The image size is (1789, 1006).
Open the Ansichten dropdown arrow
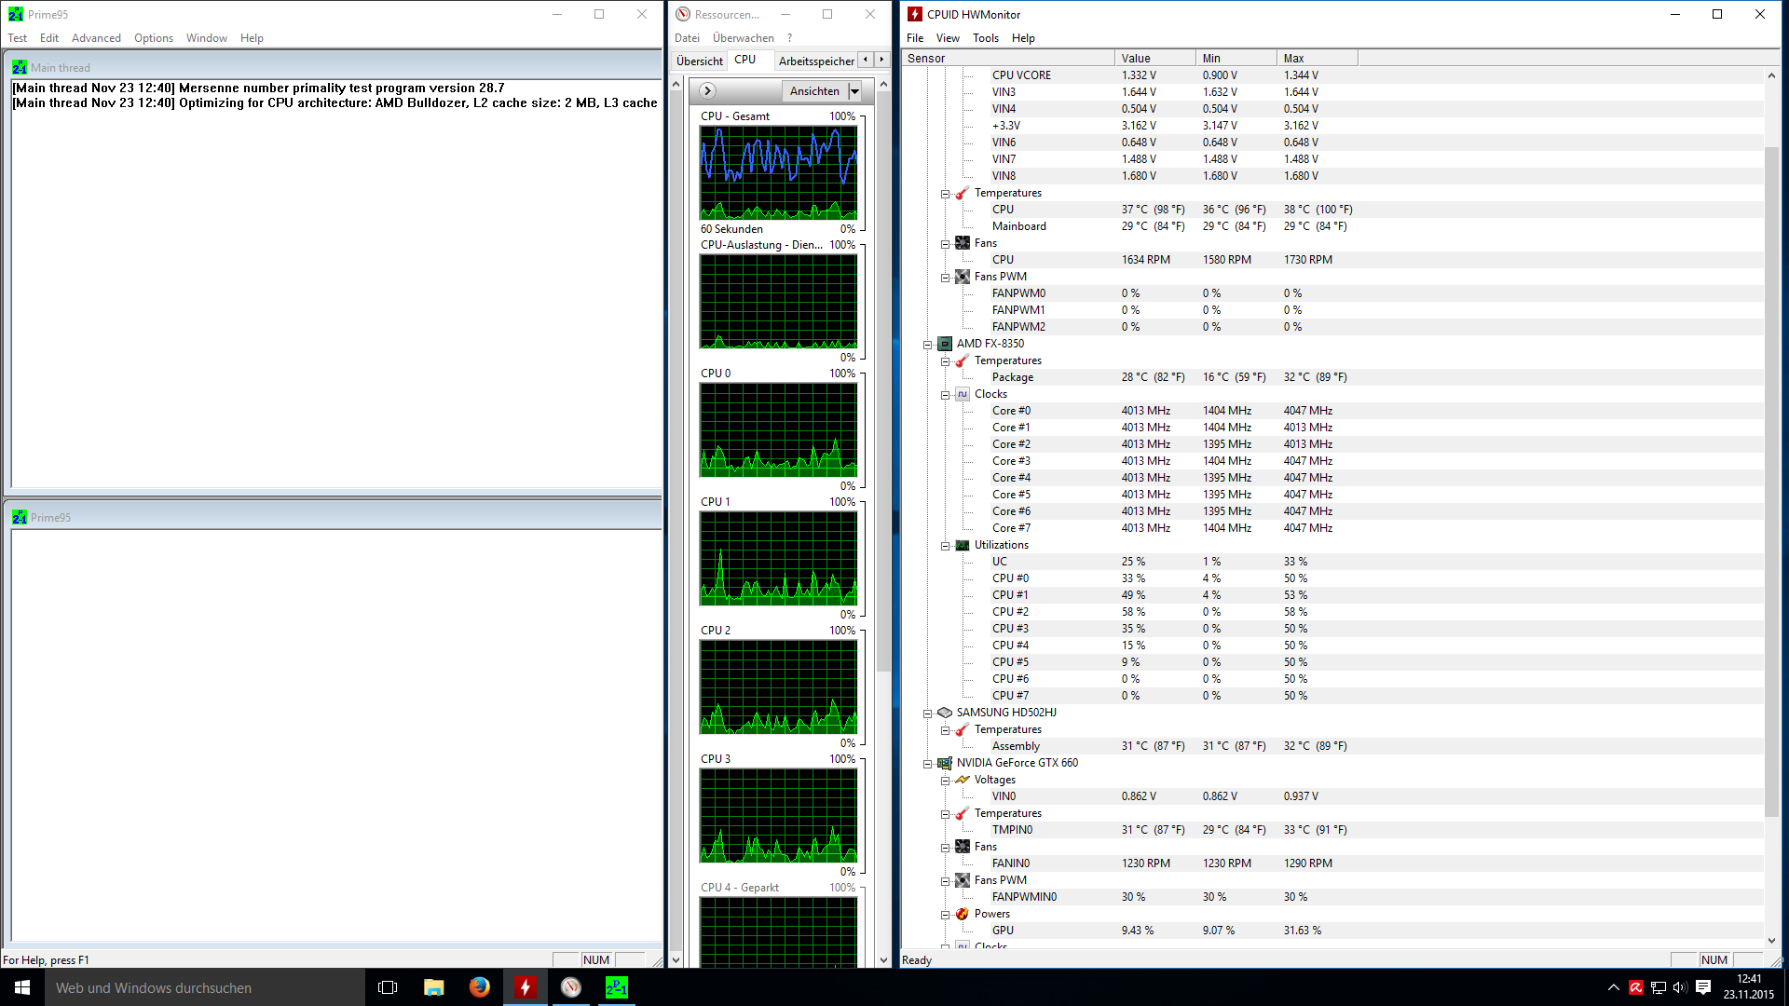point(854,91)
